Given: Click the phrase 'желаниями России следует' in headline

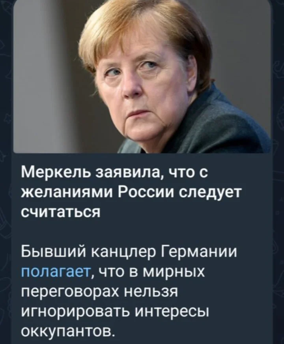Looking at the screenshot, I should click(131, 193).
